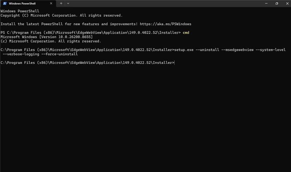This screenshot has width=291, height=172.
Task: Restore down the terminal window
Action: [x=277, y=3]
